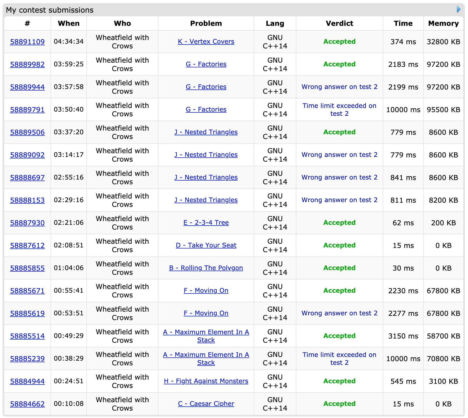The height and width of the screenshot is (418, 468).
Task: Open submission 58884662
Action: coord(27,404)
